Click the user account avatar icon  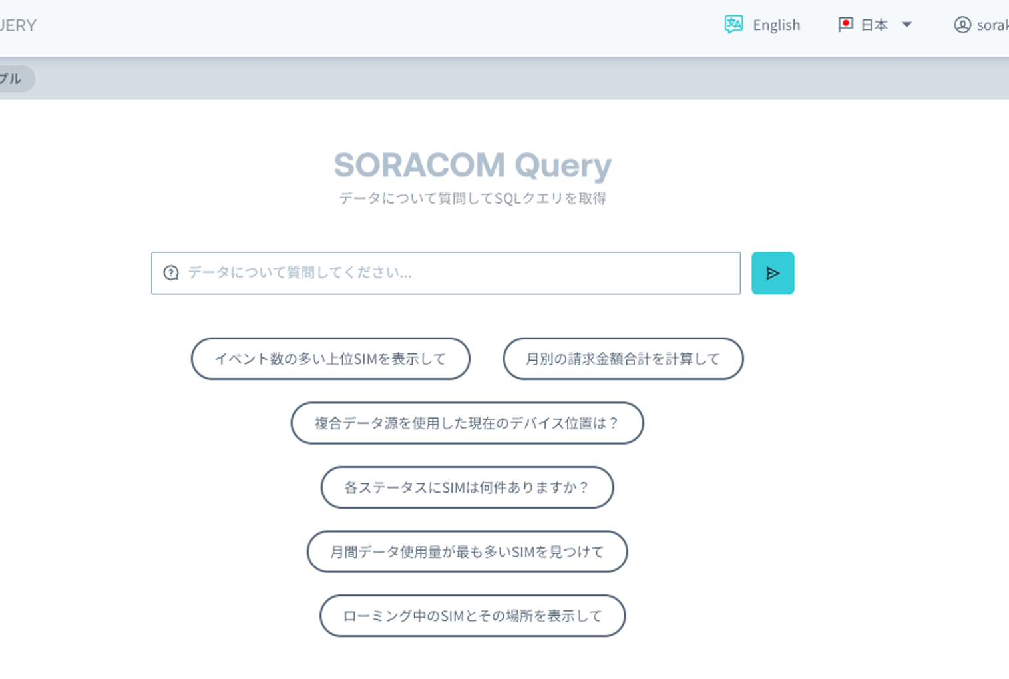(962, 25)
